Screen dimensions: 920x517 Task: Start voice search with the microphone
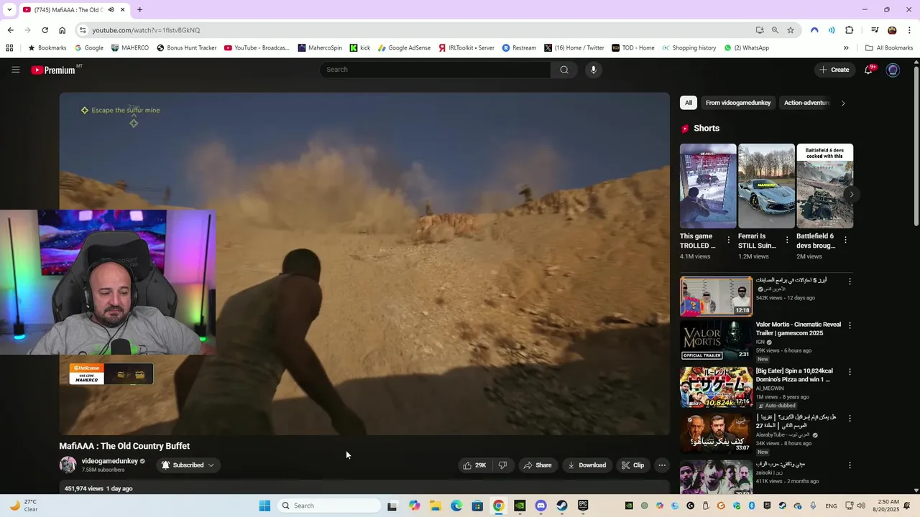coord(593,70)
